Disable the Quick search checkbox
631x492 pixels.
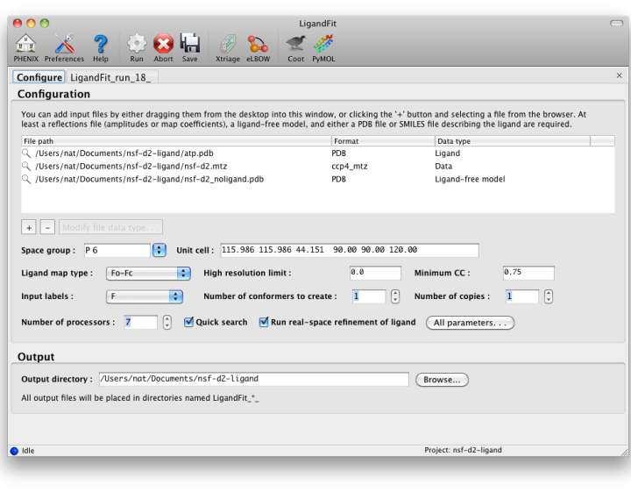(189, 323)
